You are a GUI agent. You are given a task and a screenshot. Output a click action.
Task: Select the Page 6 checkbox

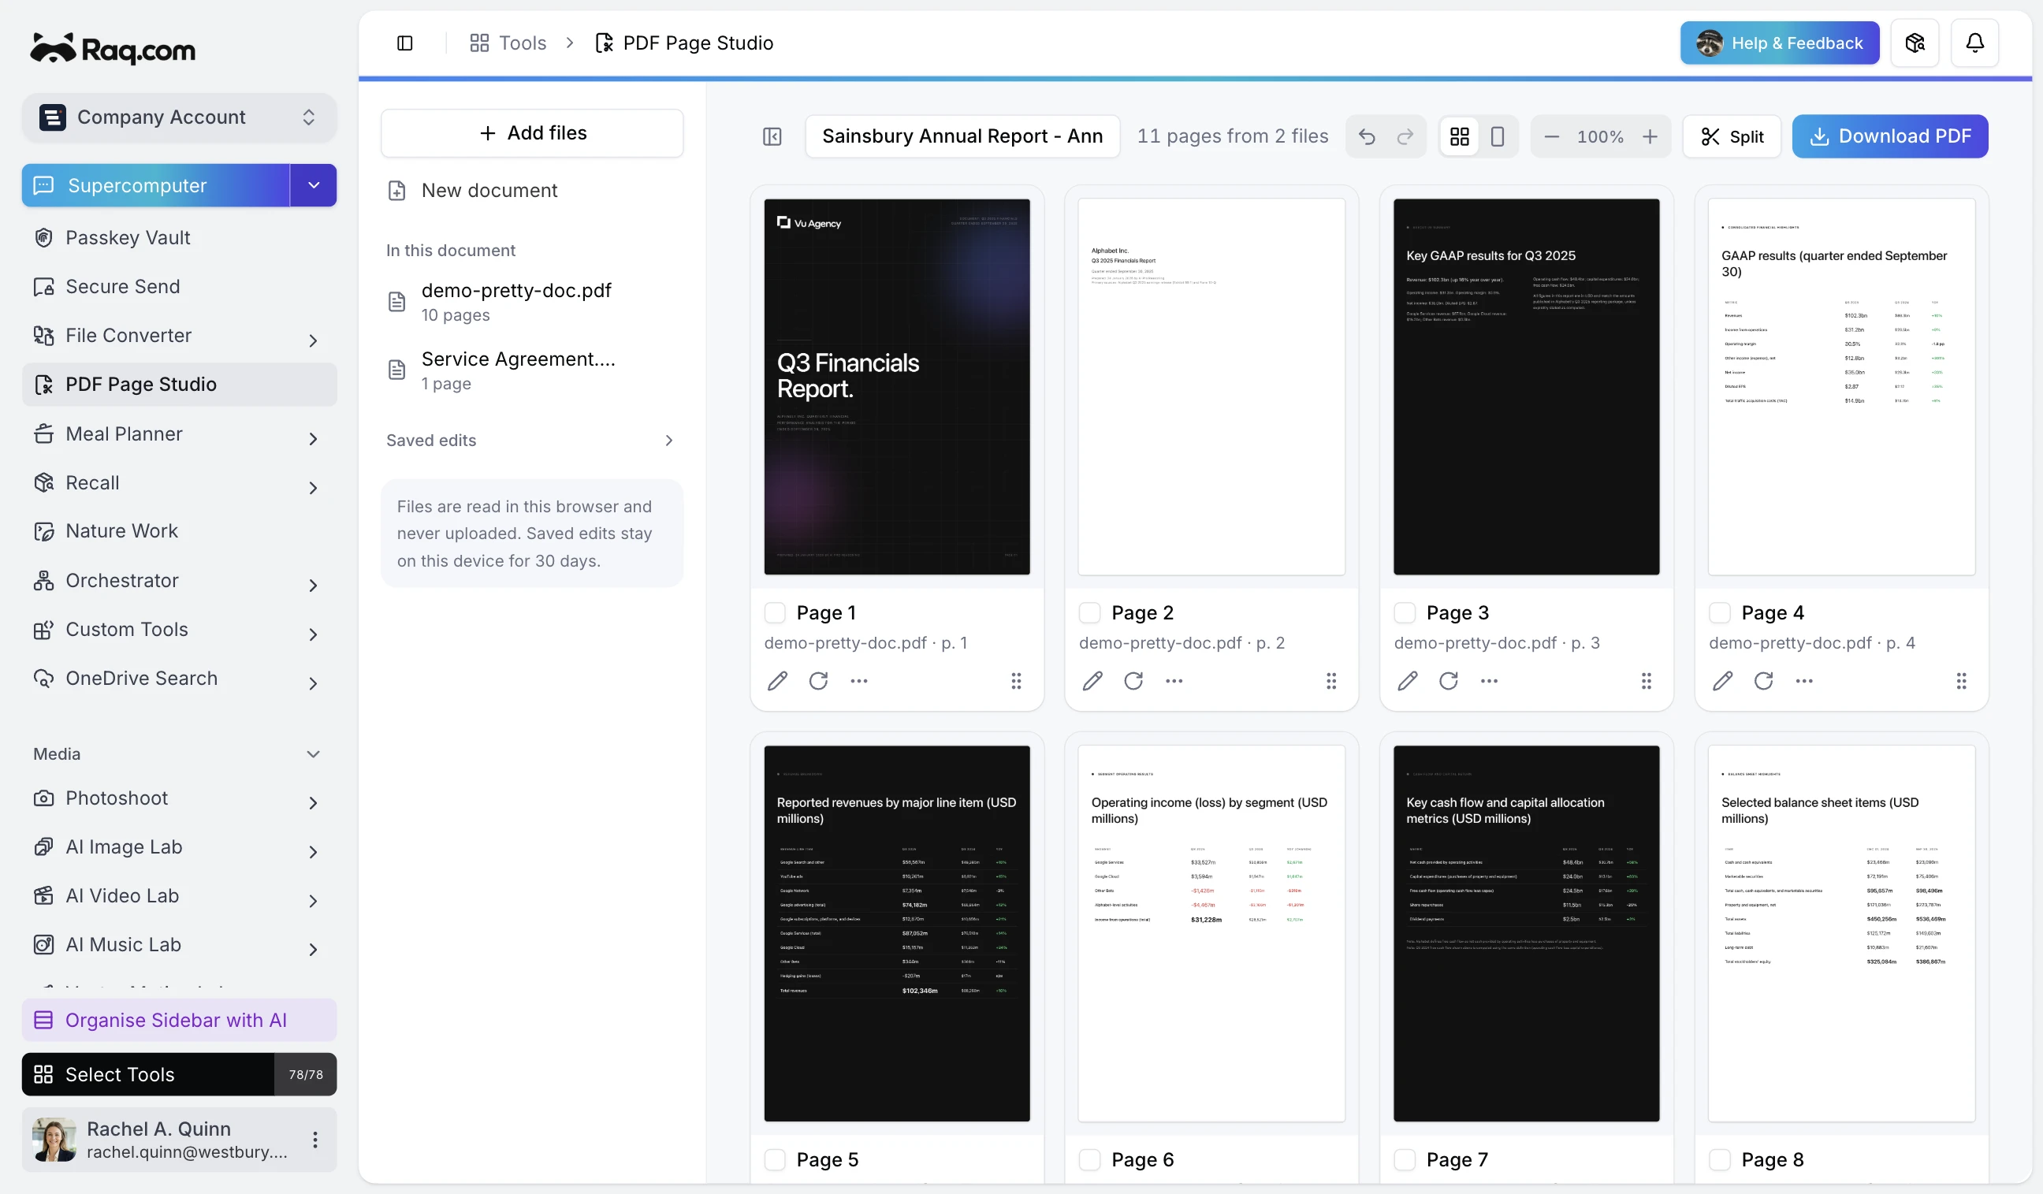click(x=1089, y=1160)
